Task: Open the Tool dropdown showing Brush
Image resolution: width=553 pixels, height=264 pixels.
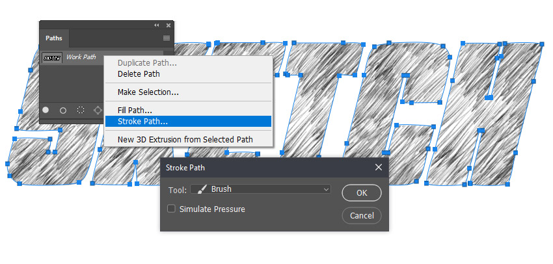Action: coord(261,189)
